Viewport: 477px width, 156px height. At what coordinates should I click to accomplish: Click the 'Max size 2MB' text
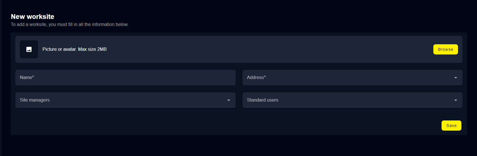point(92,49)
